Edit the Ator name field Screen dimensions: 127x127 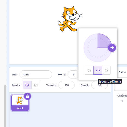click(x=36, y=74)
